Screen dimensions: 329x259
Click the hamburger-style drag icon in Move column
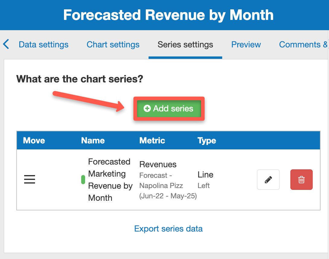coord(29,179)
